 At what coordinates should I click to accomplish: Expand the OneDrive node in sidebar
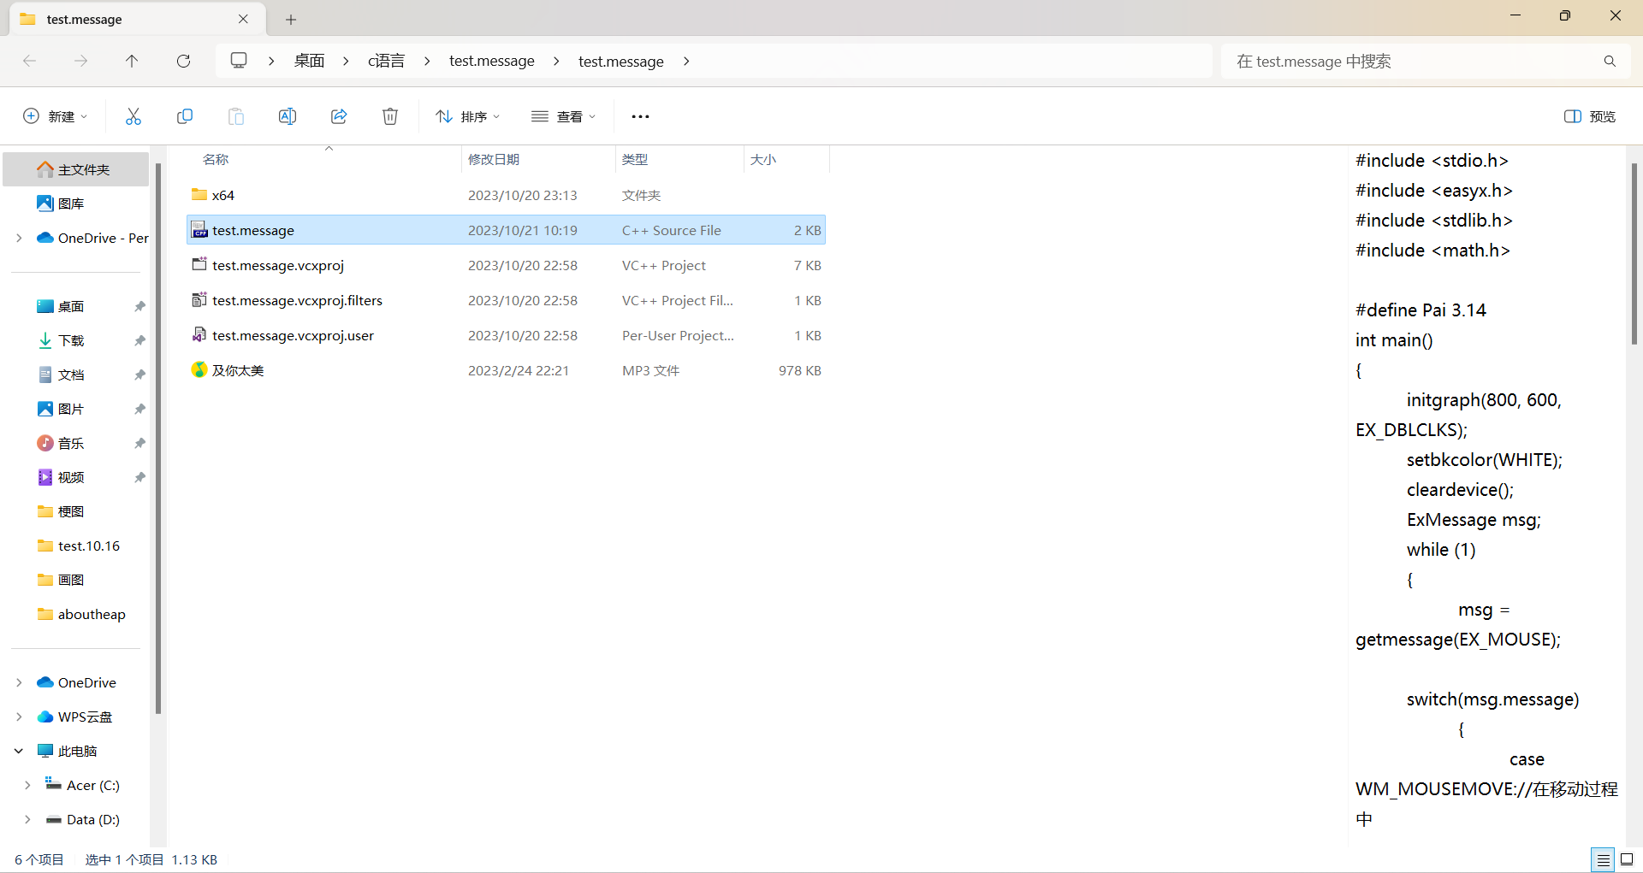19,682
